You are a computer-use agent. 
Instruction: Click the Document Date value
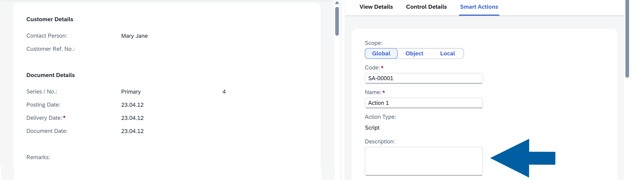click(x=132, y=131)
